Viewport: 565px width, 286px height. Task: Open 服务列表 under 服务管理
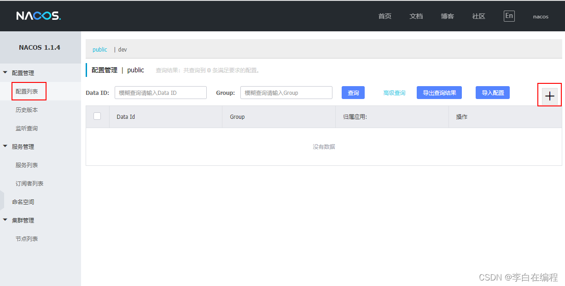[x=29, y=165]
